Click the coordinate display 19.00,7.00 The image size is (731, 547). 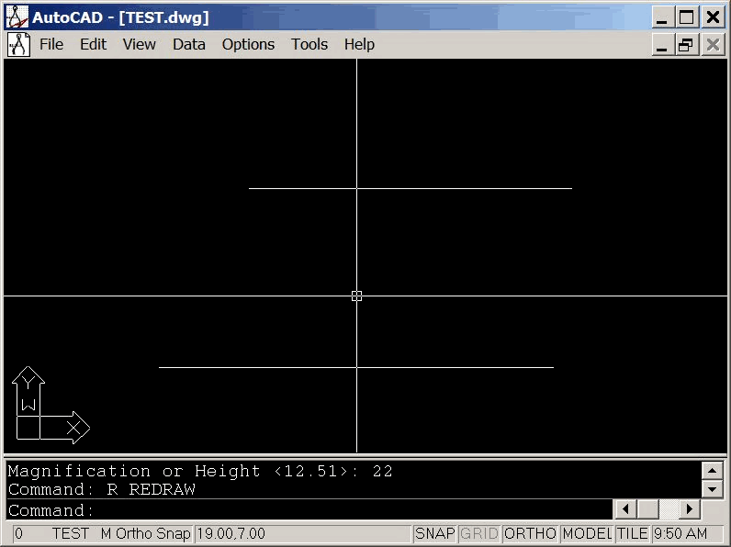303,533
